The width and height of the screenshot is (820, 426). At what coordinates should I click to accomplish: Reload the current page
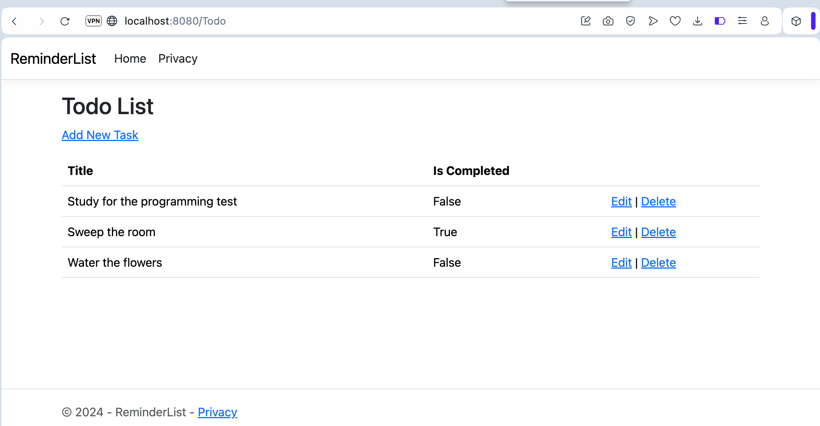(65, 21)
